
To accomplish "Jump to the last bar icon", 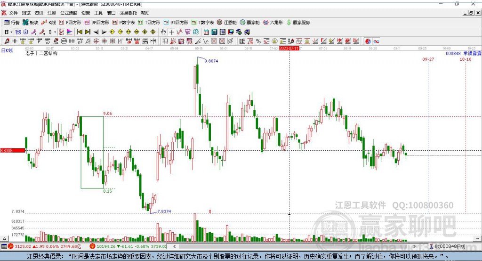I will pyautogui.click(x=88, y=32).
